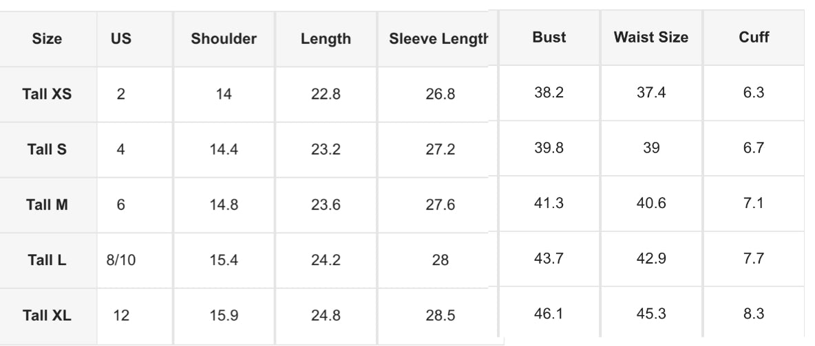Click the Tall S row label

[47, 150]
